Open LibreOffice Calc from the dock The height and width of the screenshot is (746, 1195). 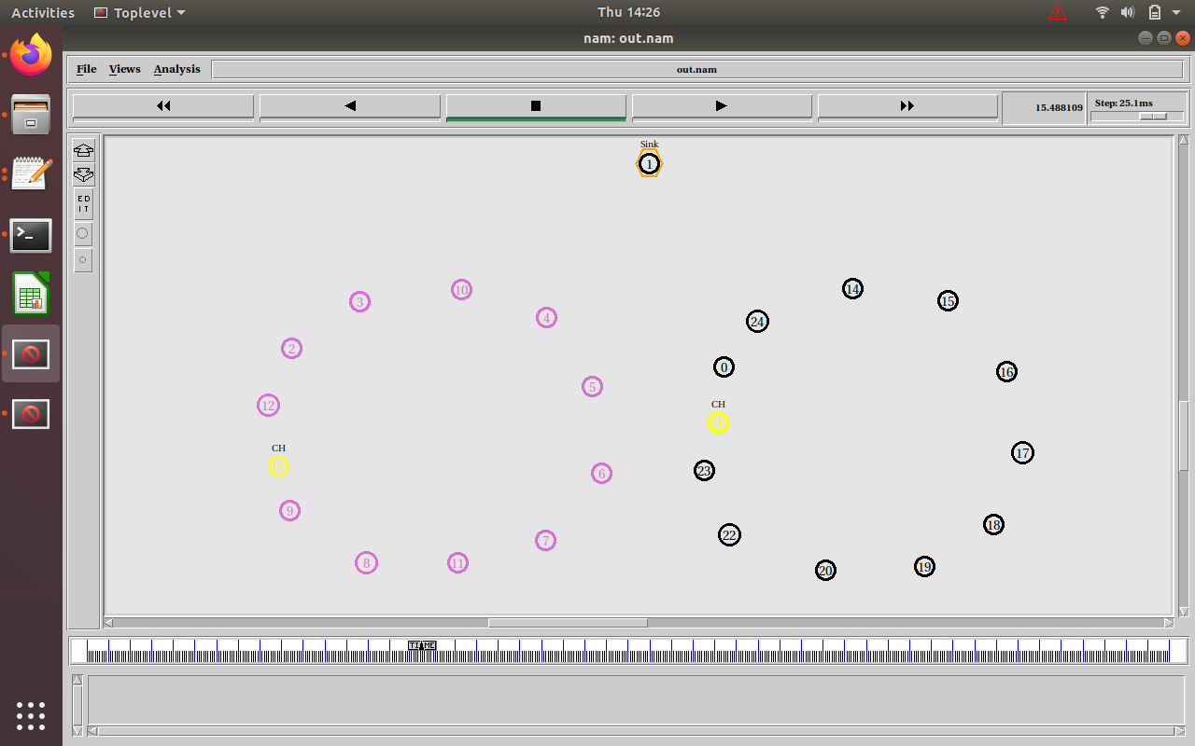(31, 294)
